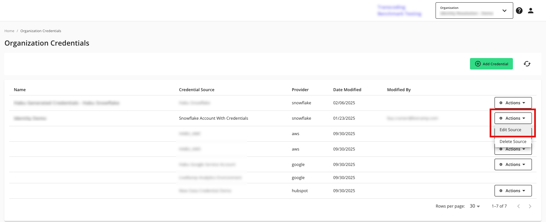
Task: Change rows per page value 30
Action: pyautogui.click(x=475, y=206)
